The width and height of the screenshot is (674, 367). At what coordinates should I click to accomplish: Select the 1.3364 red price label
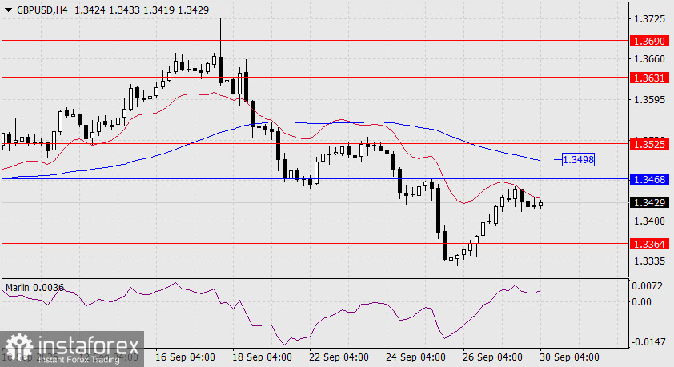pyautogui.click(x=649, y=244)
